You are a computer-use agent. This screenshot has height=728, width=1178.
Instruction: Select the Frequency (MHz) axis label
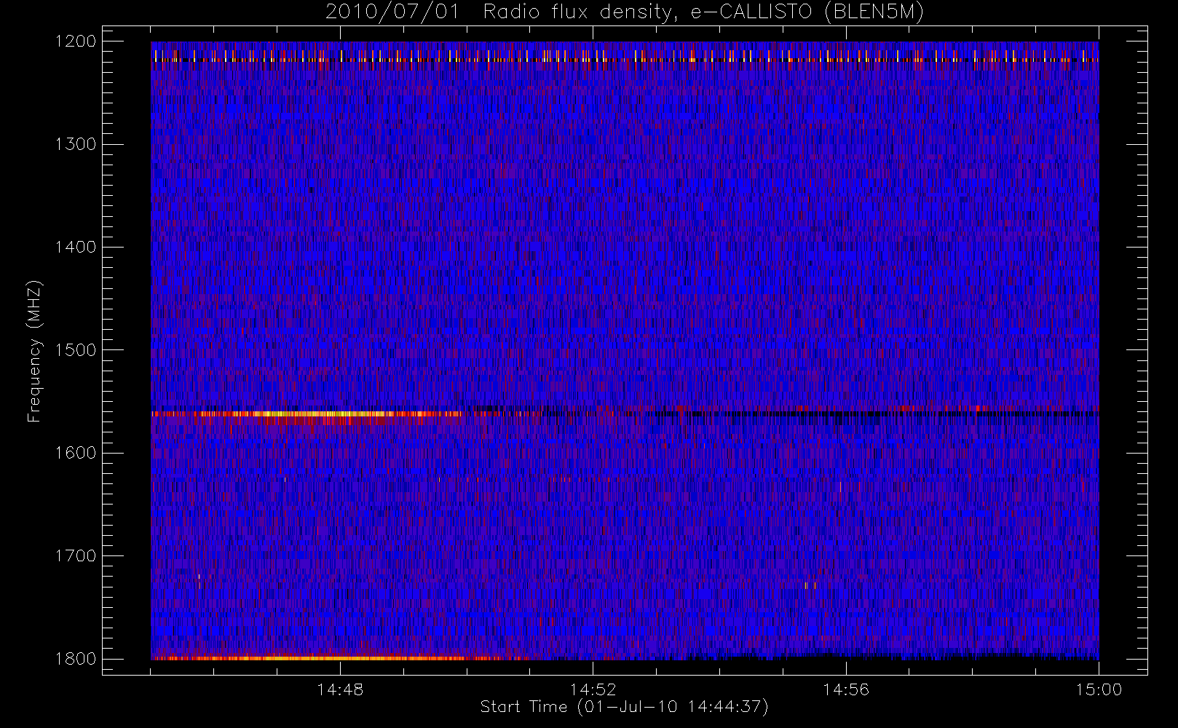(x=34, y=351)
